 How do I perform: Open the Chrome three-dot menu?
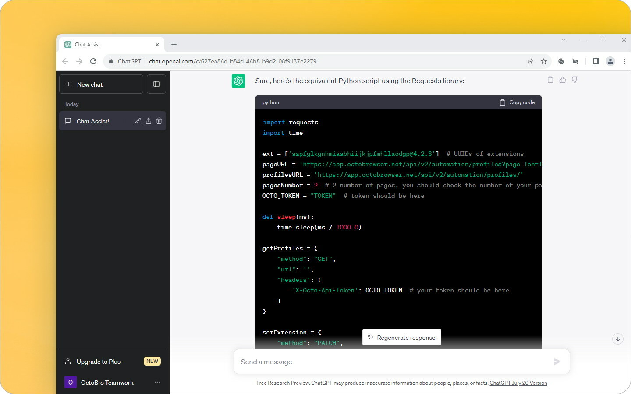625,61
